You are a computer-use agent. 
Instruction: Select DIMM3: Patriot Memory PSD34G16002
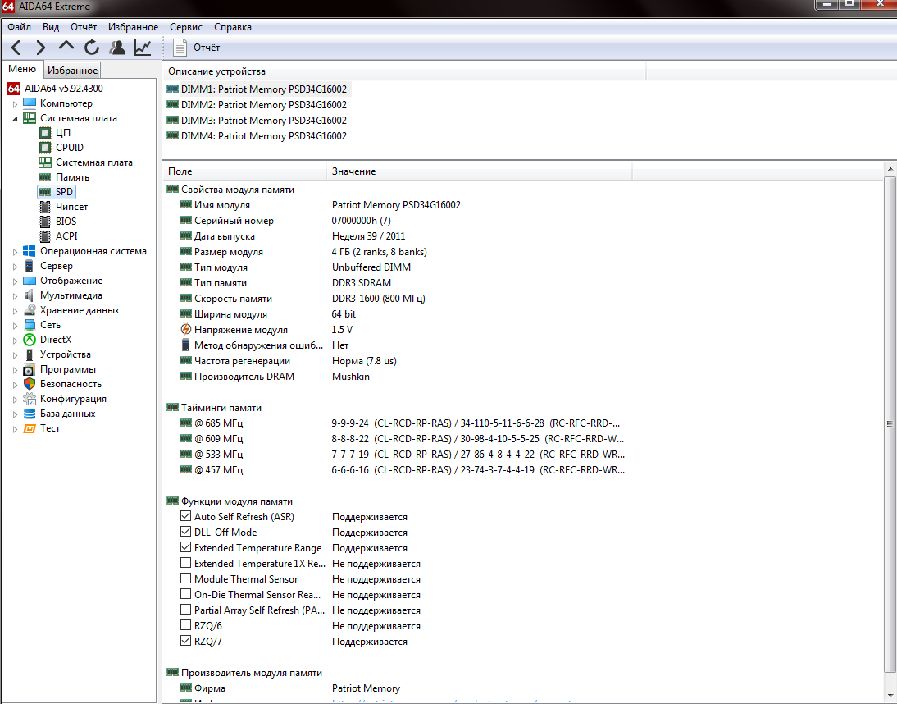[x=257, y=120]
